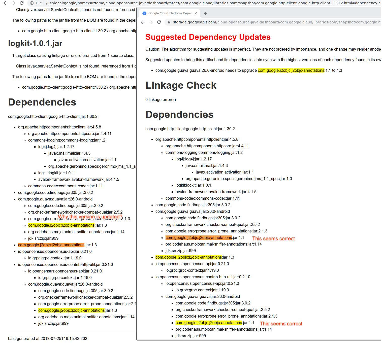Click the Suggested Dependency Updates heading

(208, 37)
